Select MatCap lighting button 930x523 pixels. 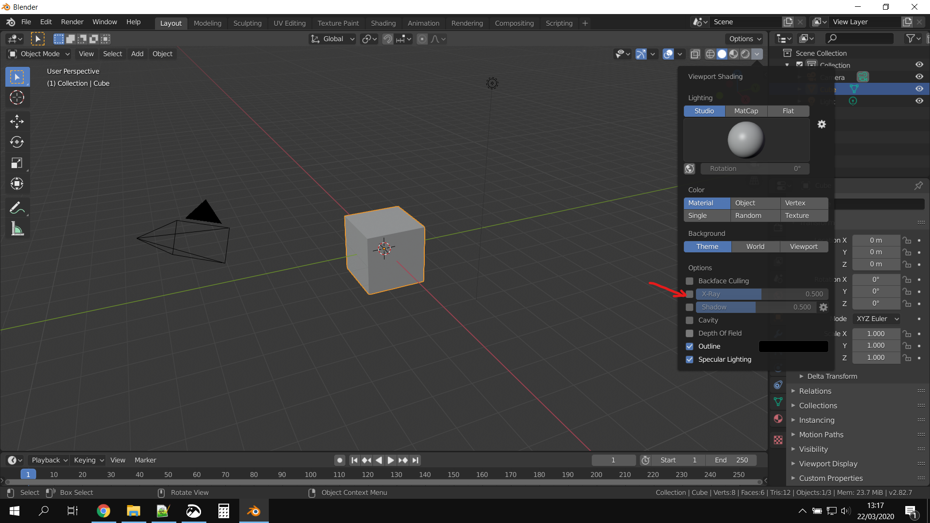tap(746, 111)
